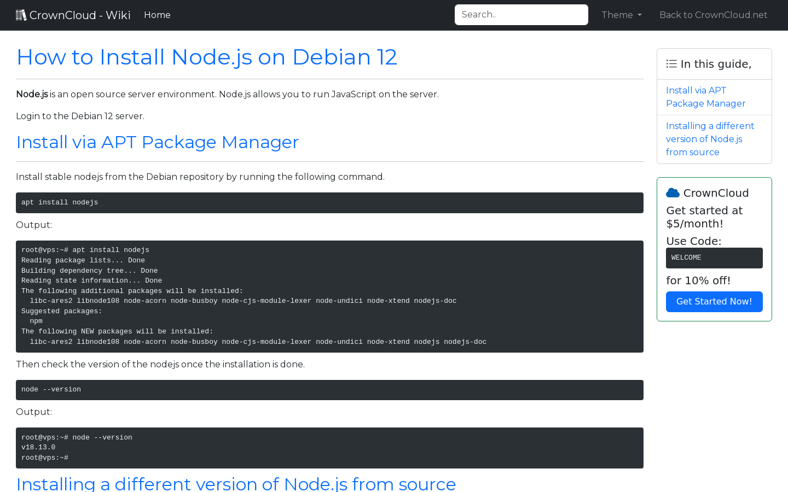Click the WELCOME coupon code box
The width and height of the screenshot is (788, 492).
coord(714,257)
